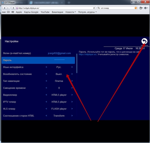
Task: Open the bookmarks book icon
Action: pyautogui.click(x=8, y=12)
